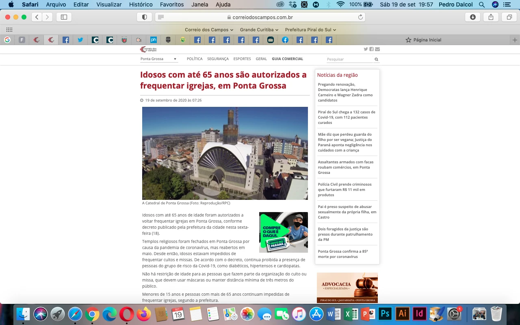Expand the Correio dos Campos favorites folder
The height and width of the screenshot is (325, 520).
[x=209, y=30]
